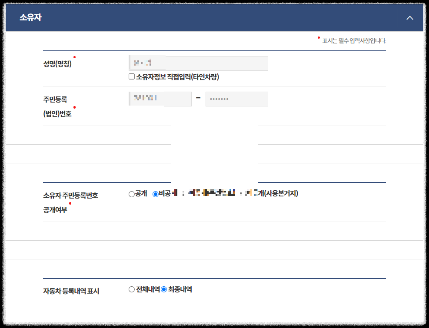Click the 주민등록 (법인)번호 label

coord(57,106)
